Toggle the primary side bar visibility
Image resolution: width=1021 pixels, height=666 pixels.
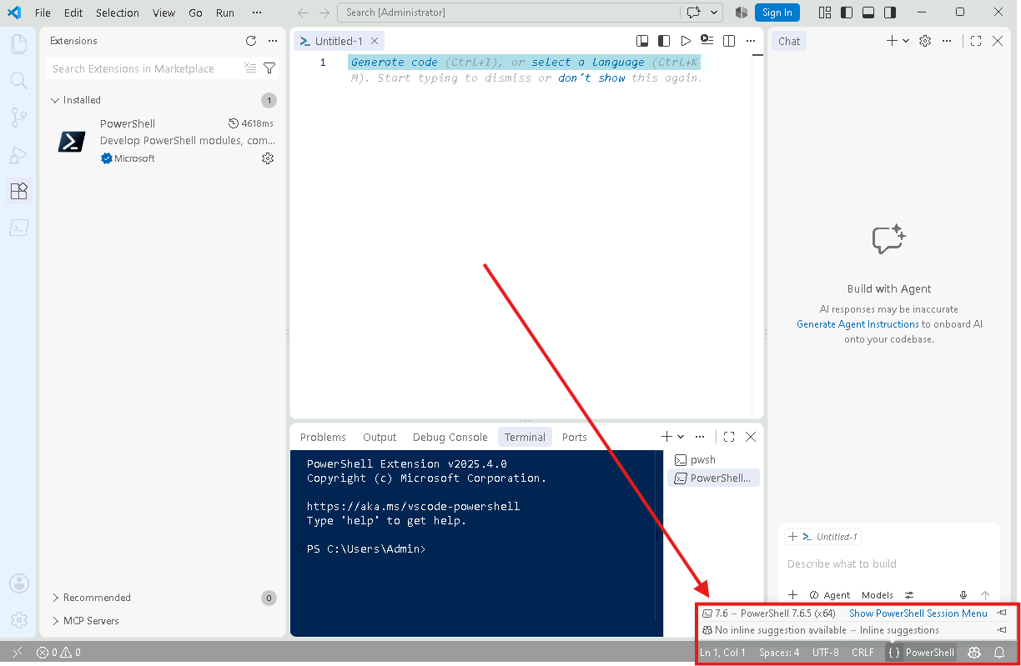click(847, 13)
